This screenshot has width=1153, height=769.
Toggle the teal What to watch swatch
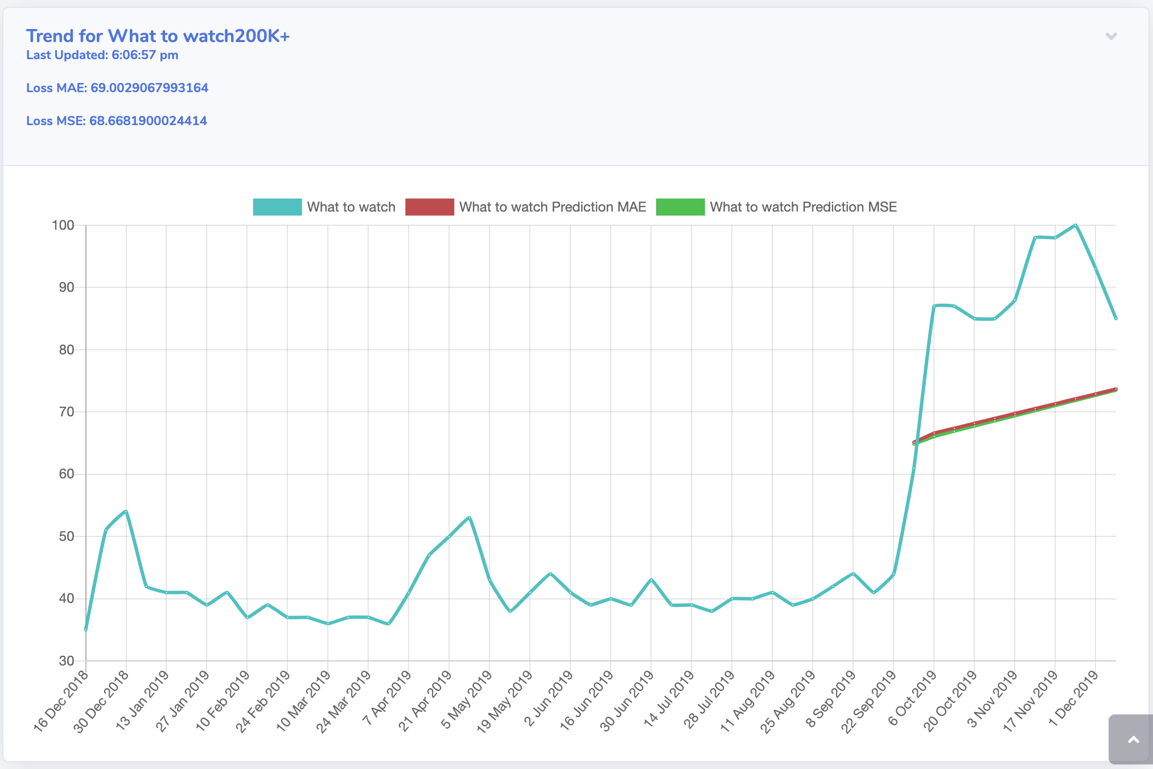277,207
